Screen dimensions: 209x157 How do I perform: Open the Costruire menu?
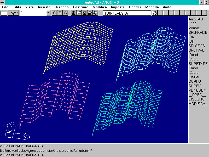[x=80, y=7]
